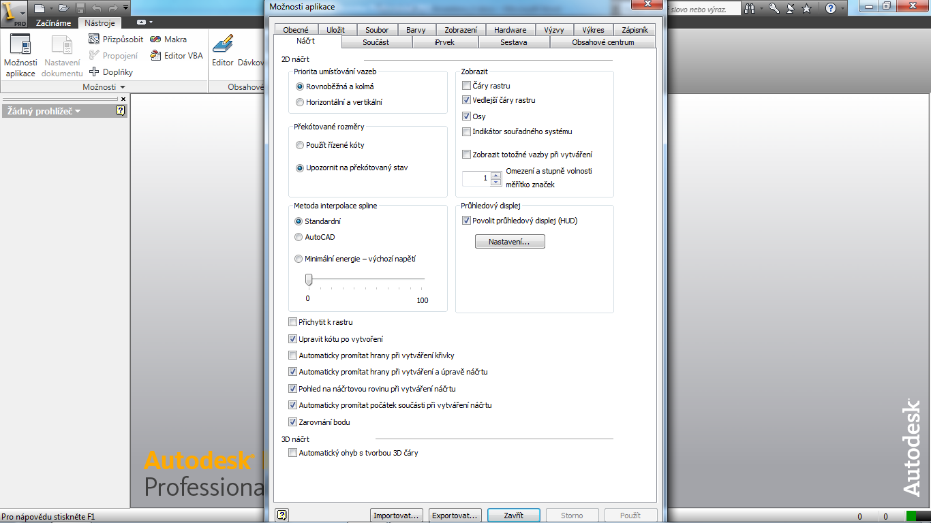Open the Výkres tab

(x=594, y=30)
